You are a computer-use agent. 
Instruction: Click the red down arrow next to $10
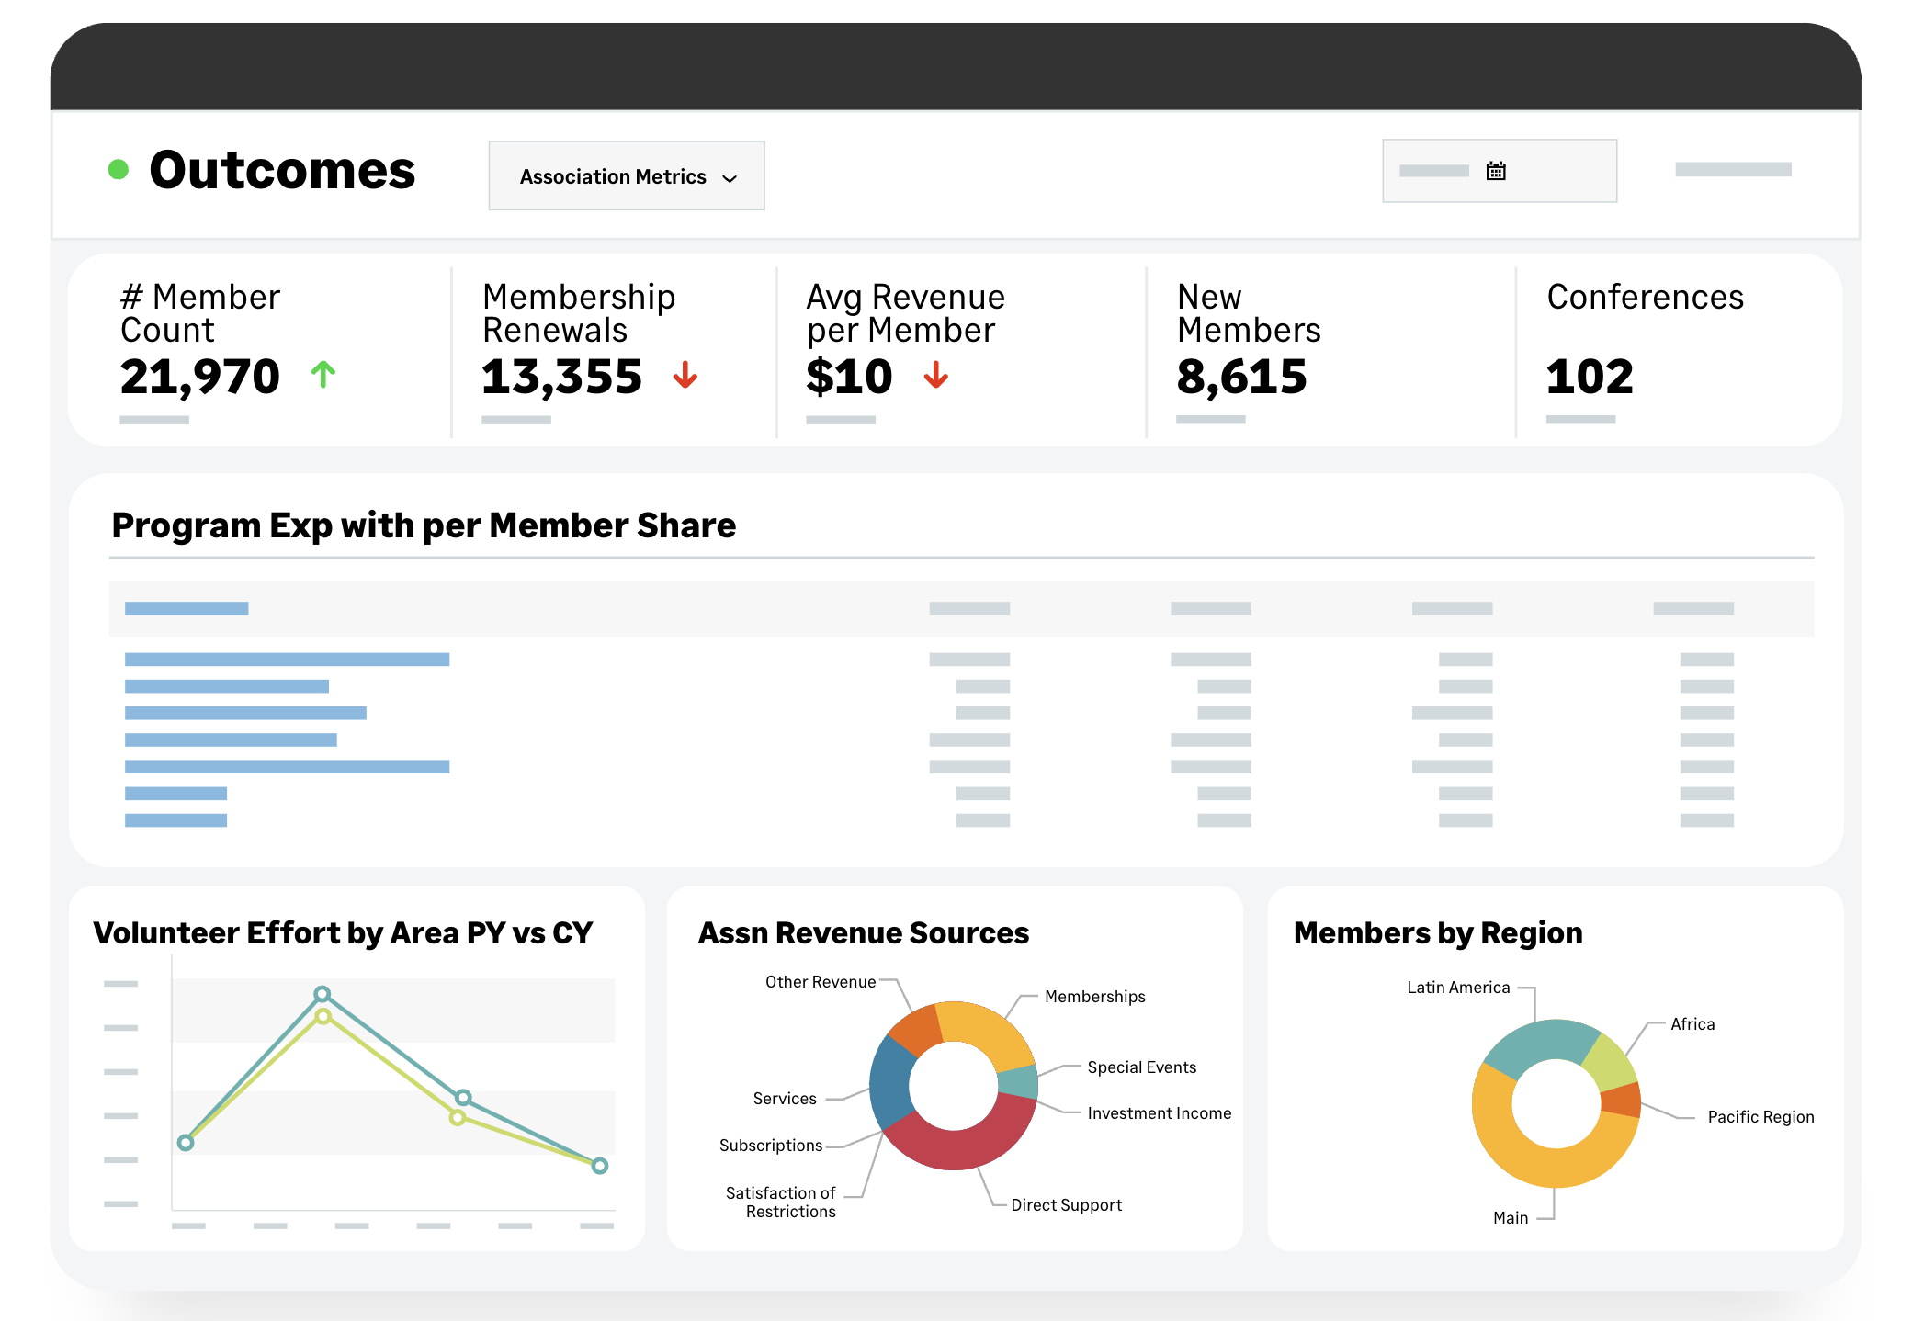(x=936, y=375)
